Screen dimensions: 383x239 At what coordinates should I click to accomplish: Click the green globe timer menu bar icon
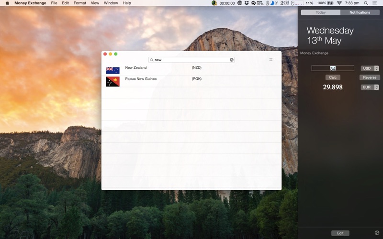214,3
